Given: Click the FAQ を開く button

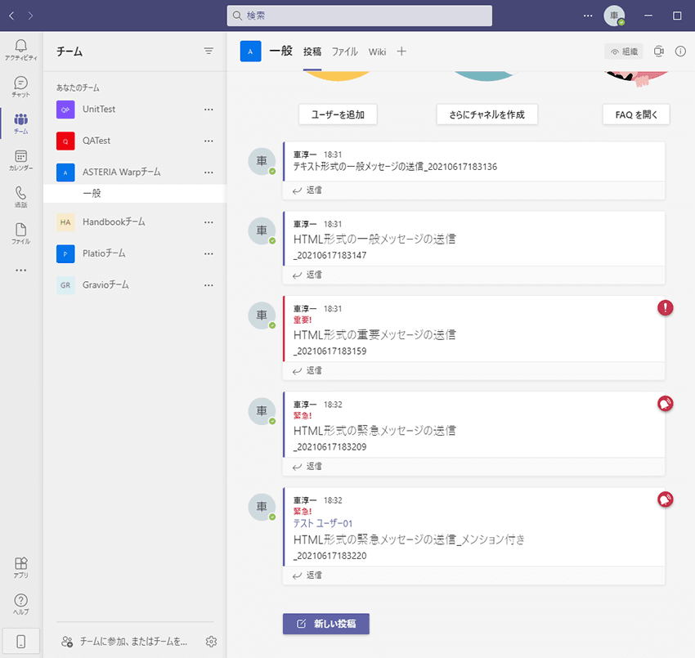Looking at the screenshot, I should 636,114.
